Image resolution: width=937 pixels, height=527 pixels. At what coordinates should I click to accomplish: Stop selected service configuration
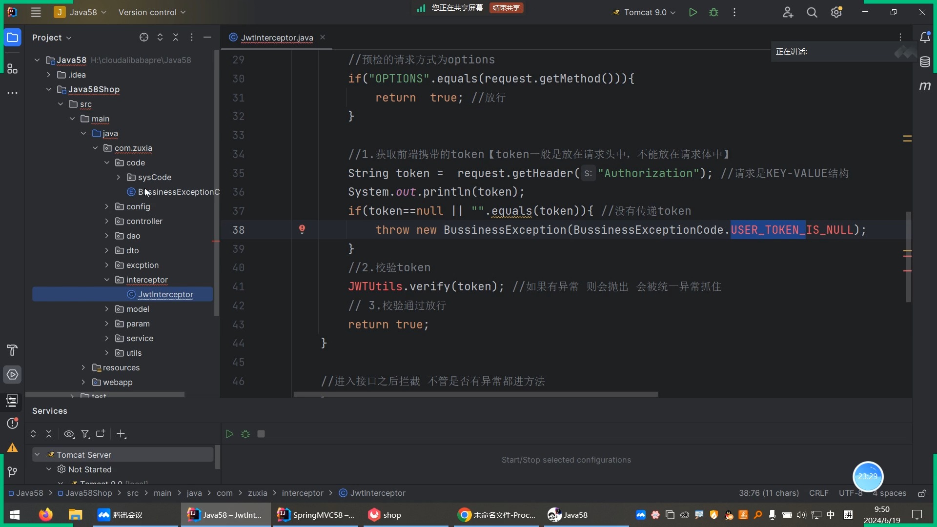(x=261, y=434)
